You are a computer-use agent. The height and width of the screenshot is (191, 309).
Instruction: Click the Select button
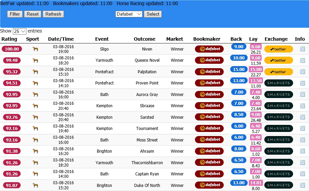[153, 14]
